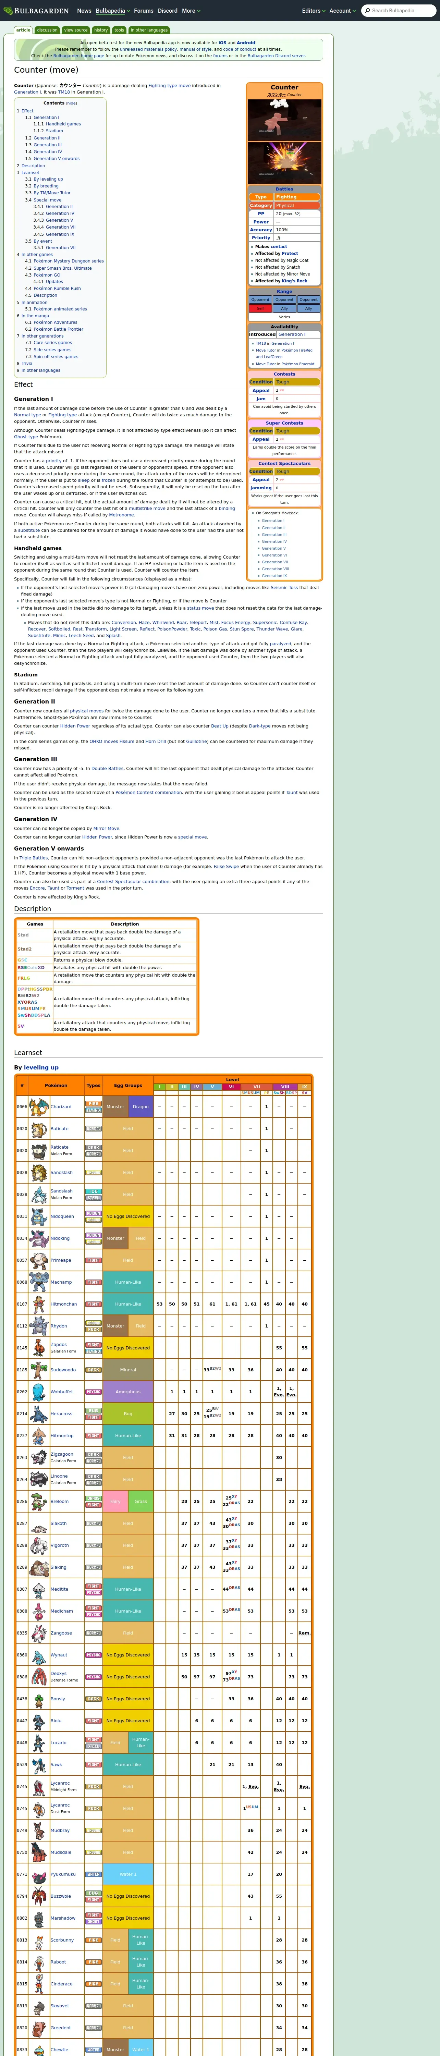Image resolution: width=440 pixels, height=2056 pixels.
Task: Click the Hitmontop sprite icon
Action: 39,1436
